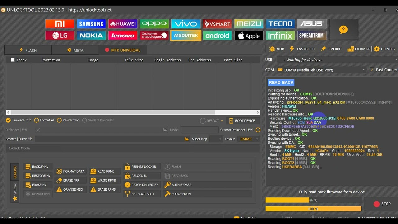Click the 45% read progress bar
The image size is (398, 224).
pyautogui.click(x=313, y=200)
